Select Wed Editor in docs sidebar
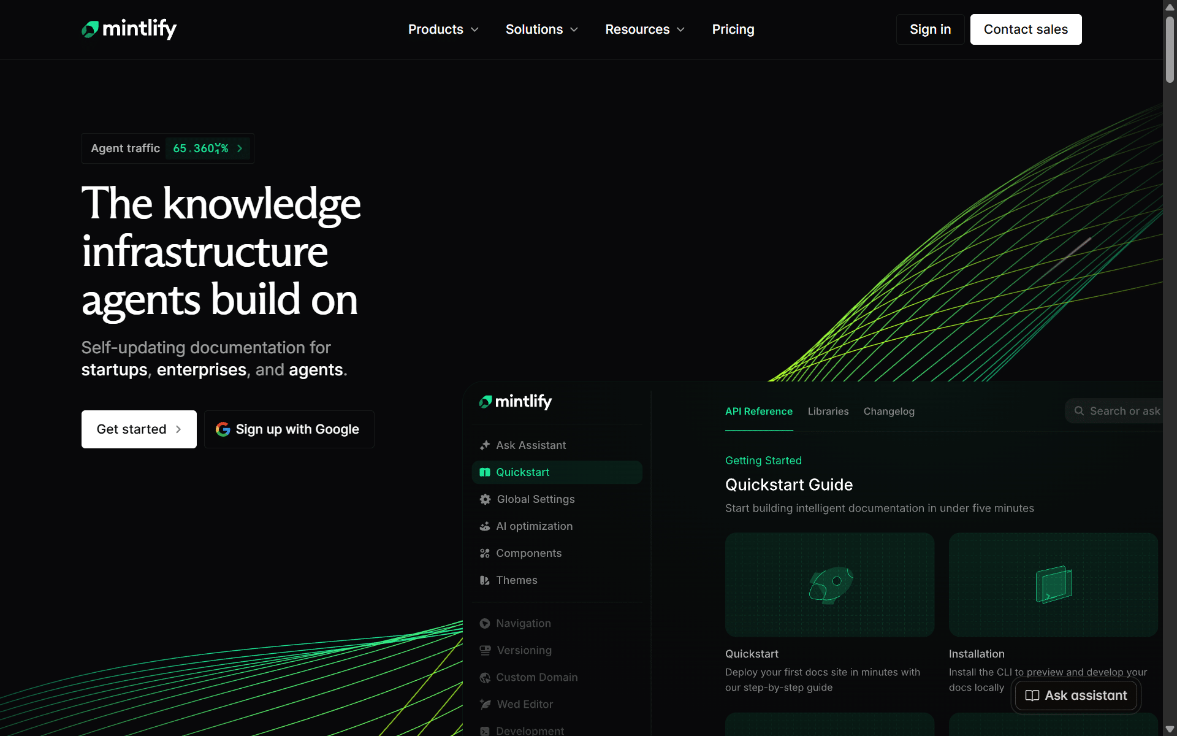Image resolution: width=1177 pixels, height=736 pixels. pos(557,704)
